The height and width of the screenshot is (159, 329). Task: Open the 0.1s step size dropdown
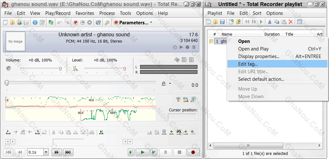tap(46, 152)
